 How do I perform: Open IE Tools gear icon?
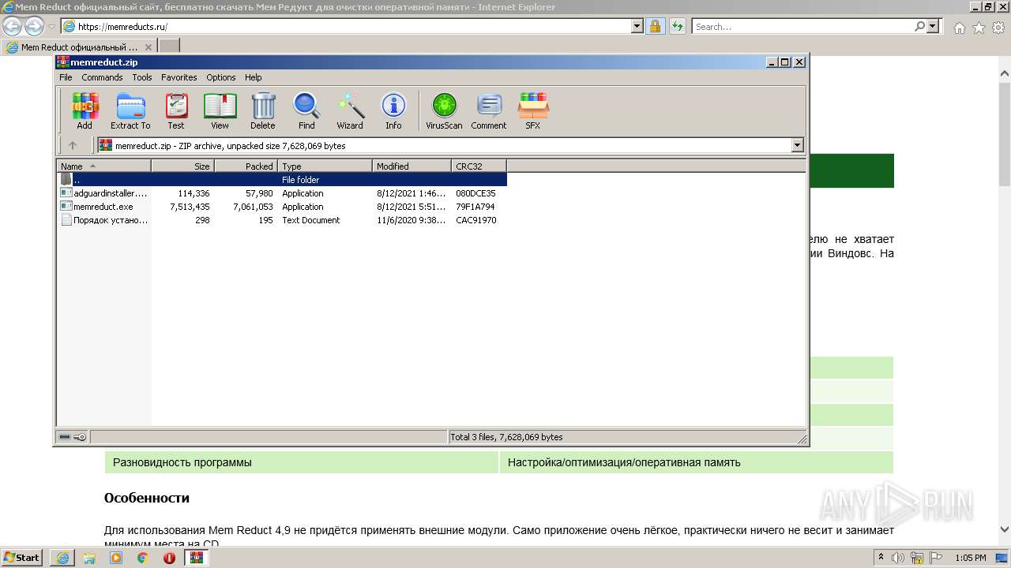click(998, 28)
